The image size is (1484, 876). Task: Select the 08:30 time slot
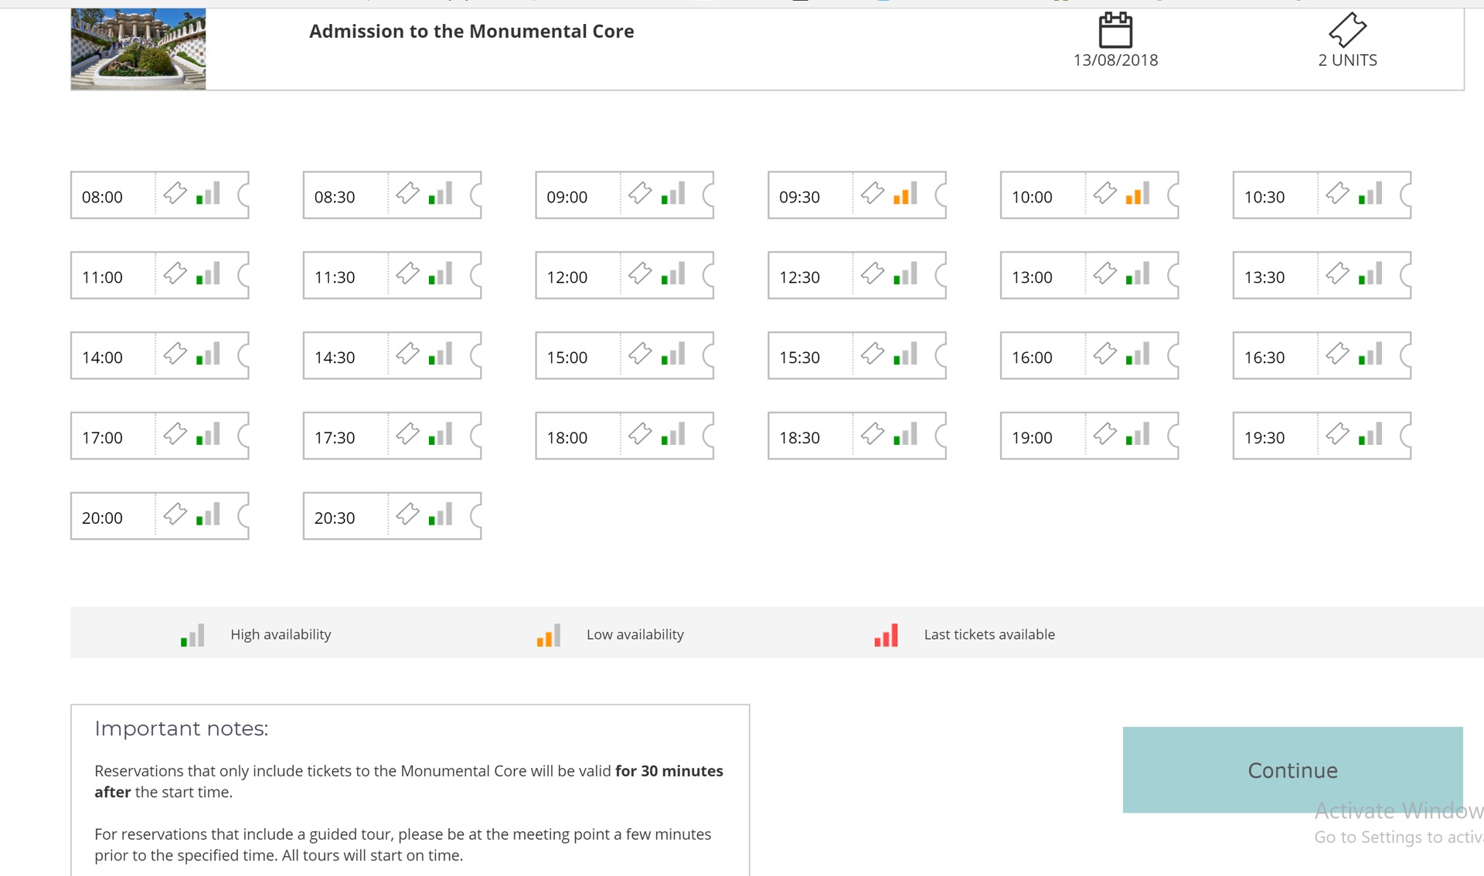393,195
